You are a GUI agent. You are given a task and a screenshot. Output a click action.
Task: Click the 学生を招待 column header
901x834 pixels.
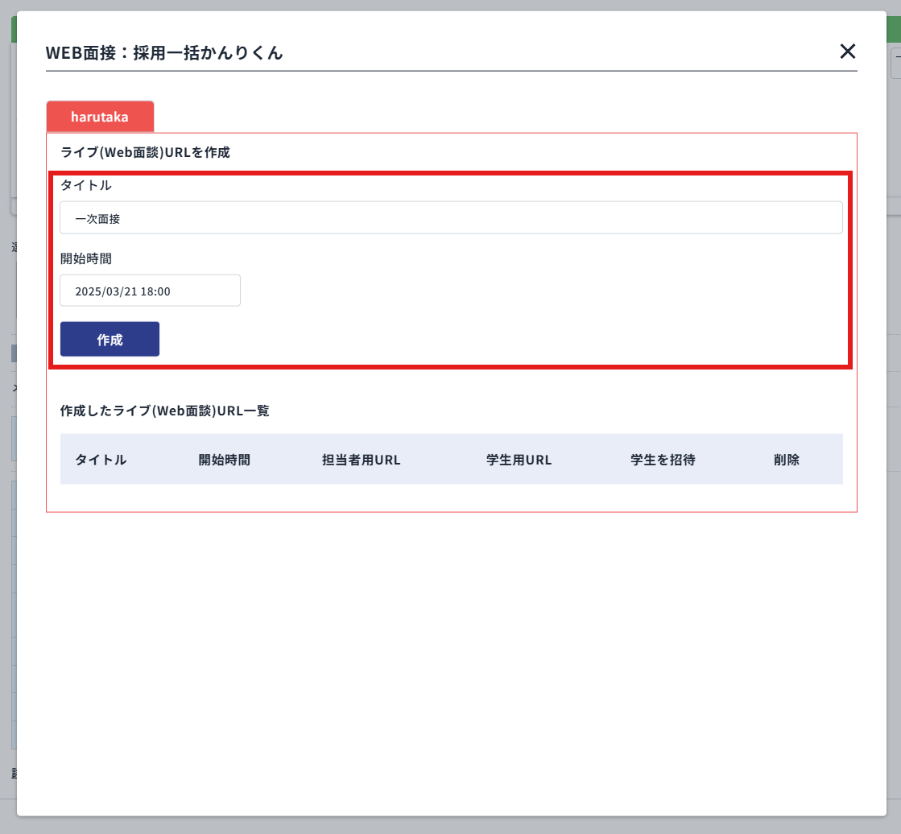(x=662, y=460)
